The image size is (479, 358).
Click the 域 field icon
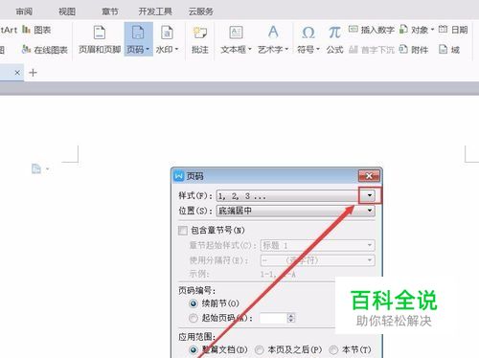443,49
